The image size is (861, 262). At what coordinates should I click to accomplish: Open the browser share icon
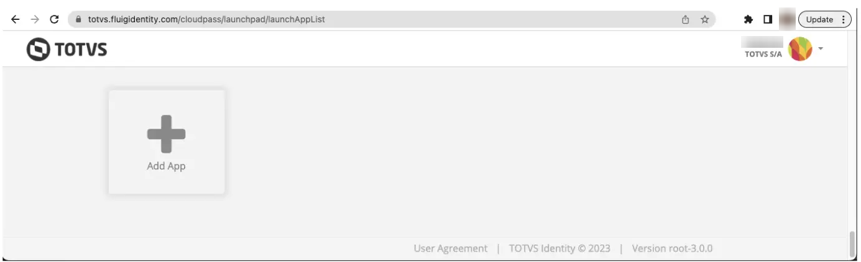coord(686,19)
